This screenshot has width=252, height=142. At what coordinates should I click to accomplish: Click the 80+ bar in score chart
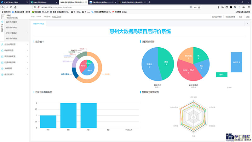[x=68, y=115]
